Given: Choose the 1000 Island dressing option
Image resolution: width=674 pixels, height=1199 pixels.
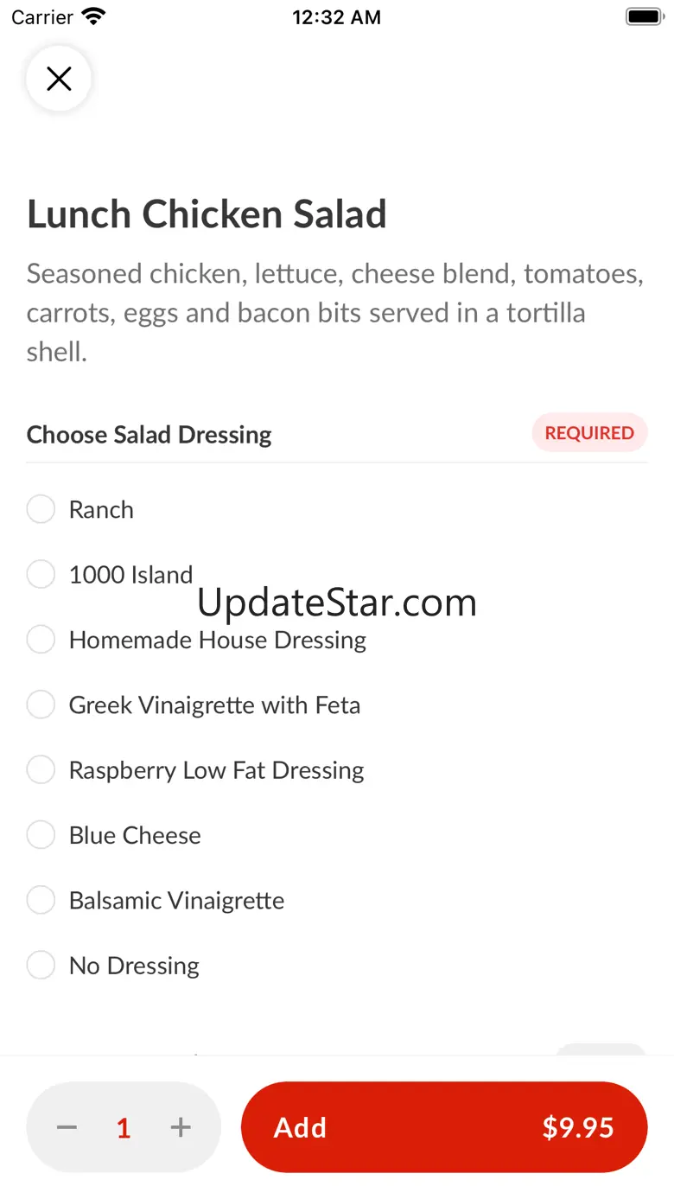Looking at the screenshot, I should [x=41, y=574].
